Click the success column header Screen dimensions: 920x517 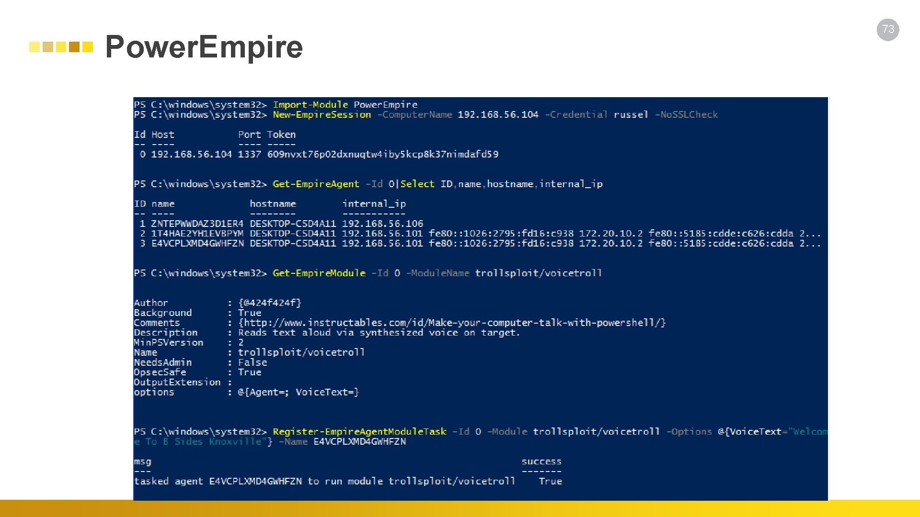pos(541,461)
